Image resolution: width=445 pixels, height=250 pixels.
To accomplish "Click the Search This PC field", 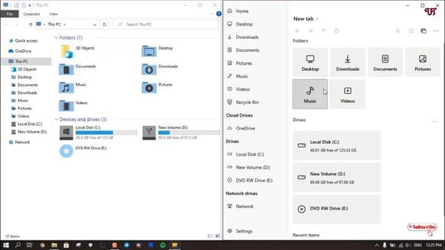I will [166, 25].
